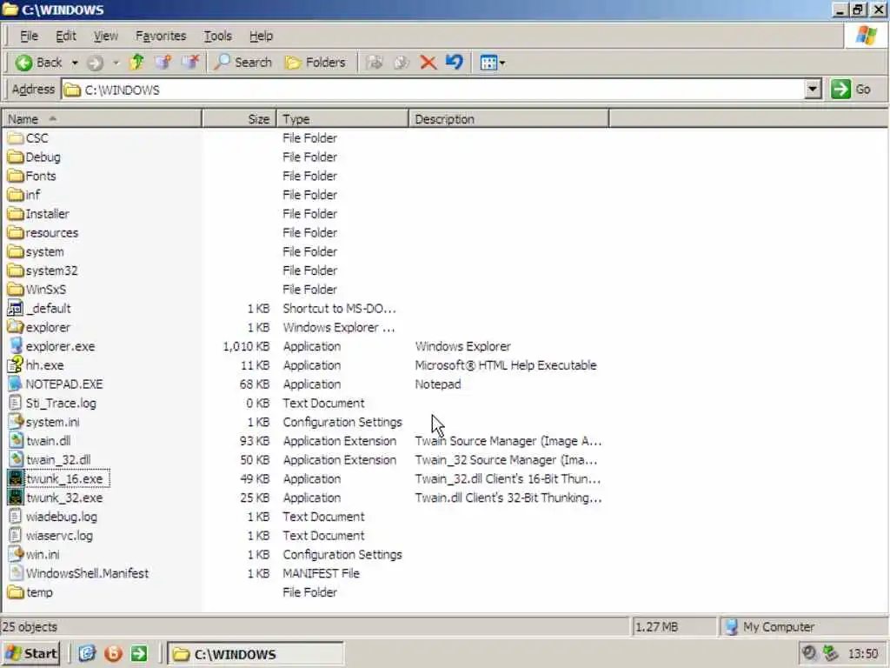Select the wiaservc.log file name
This screenshot has width=890, height=668.
tap(59, 536)
